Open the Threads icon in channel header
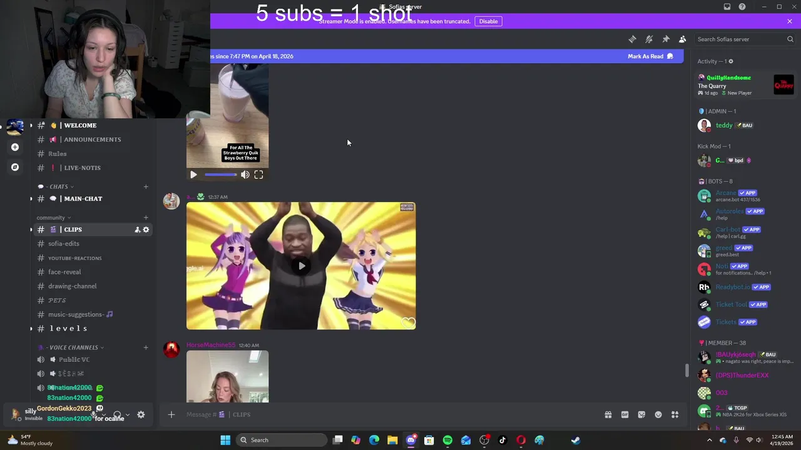 tap(632, 39)
